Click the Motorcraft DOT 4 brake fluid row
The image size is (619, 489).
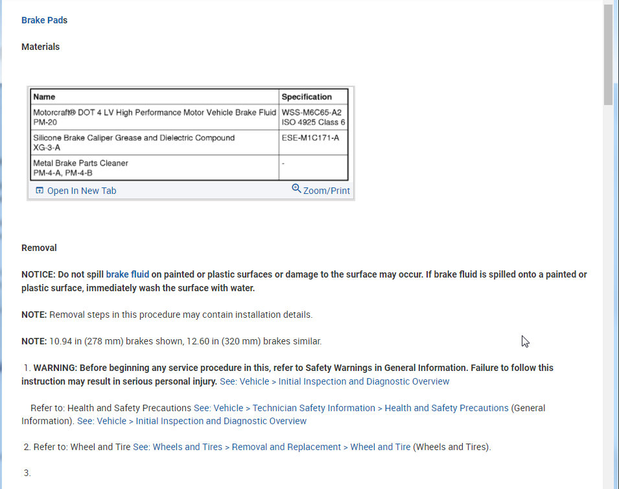[154, 117]
